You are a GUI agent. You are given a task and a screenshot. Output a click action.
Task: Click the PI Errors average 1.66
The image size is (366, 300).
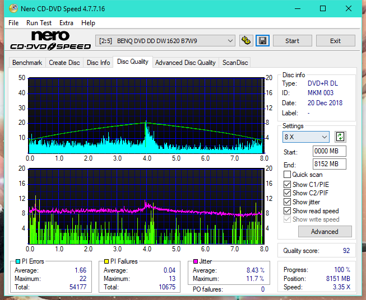(81, 270)
